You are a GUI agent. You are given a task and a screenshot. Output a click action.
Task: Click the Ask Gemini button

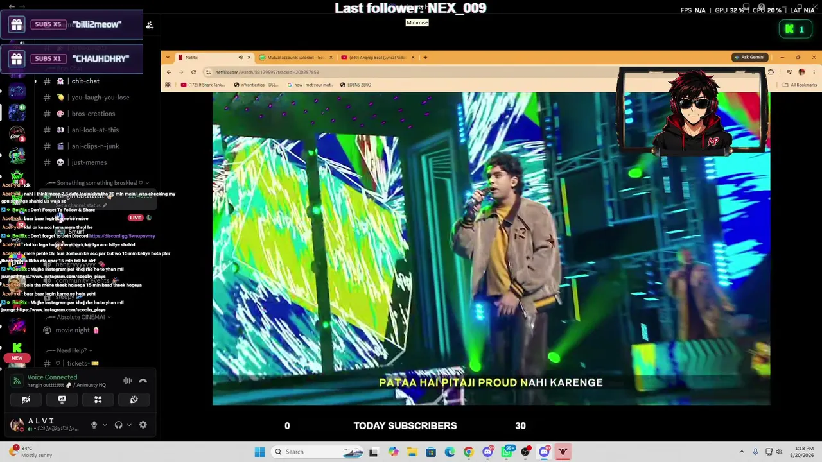pos(749,58)
